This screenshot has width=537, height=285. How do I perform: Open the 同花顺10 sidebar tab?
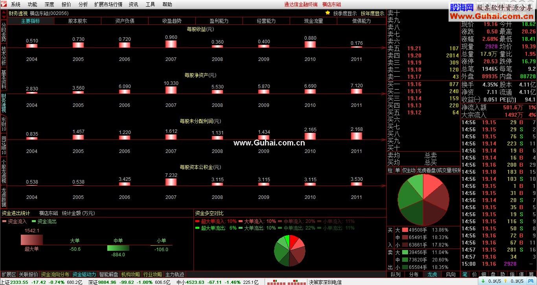click(x=4, y=145)
